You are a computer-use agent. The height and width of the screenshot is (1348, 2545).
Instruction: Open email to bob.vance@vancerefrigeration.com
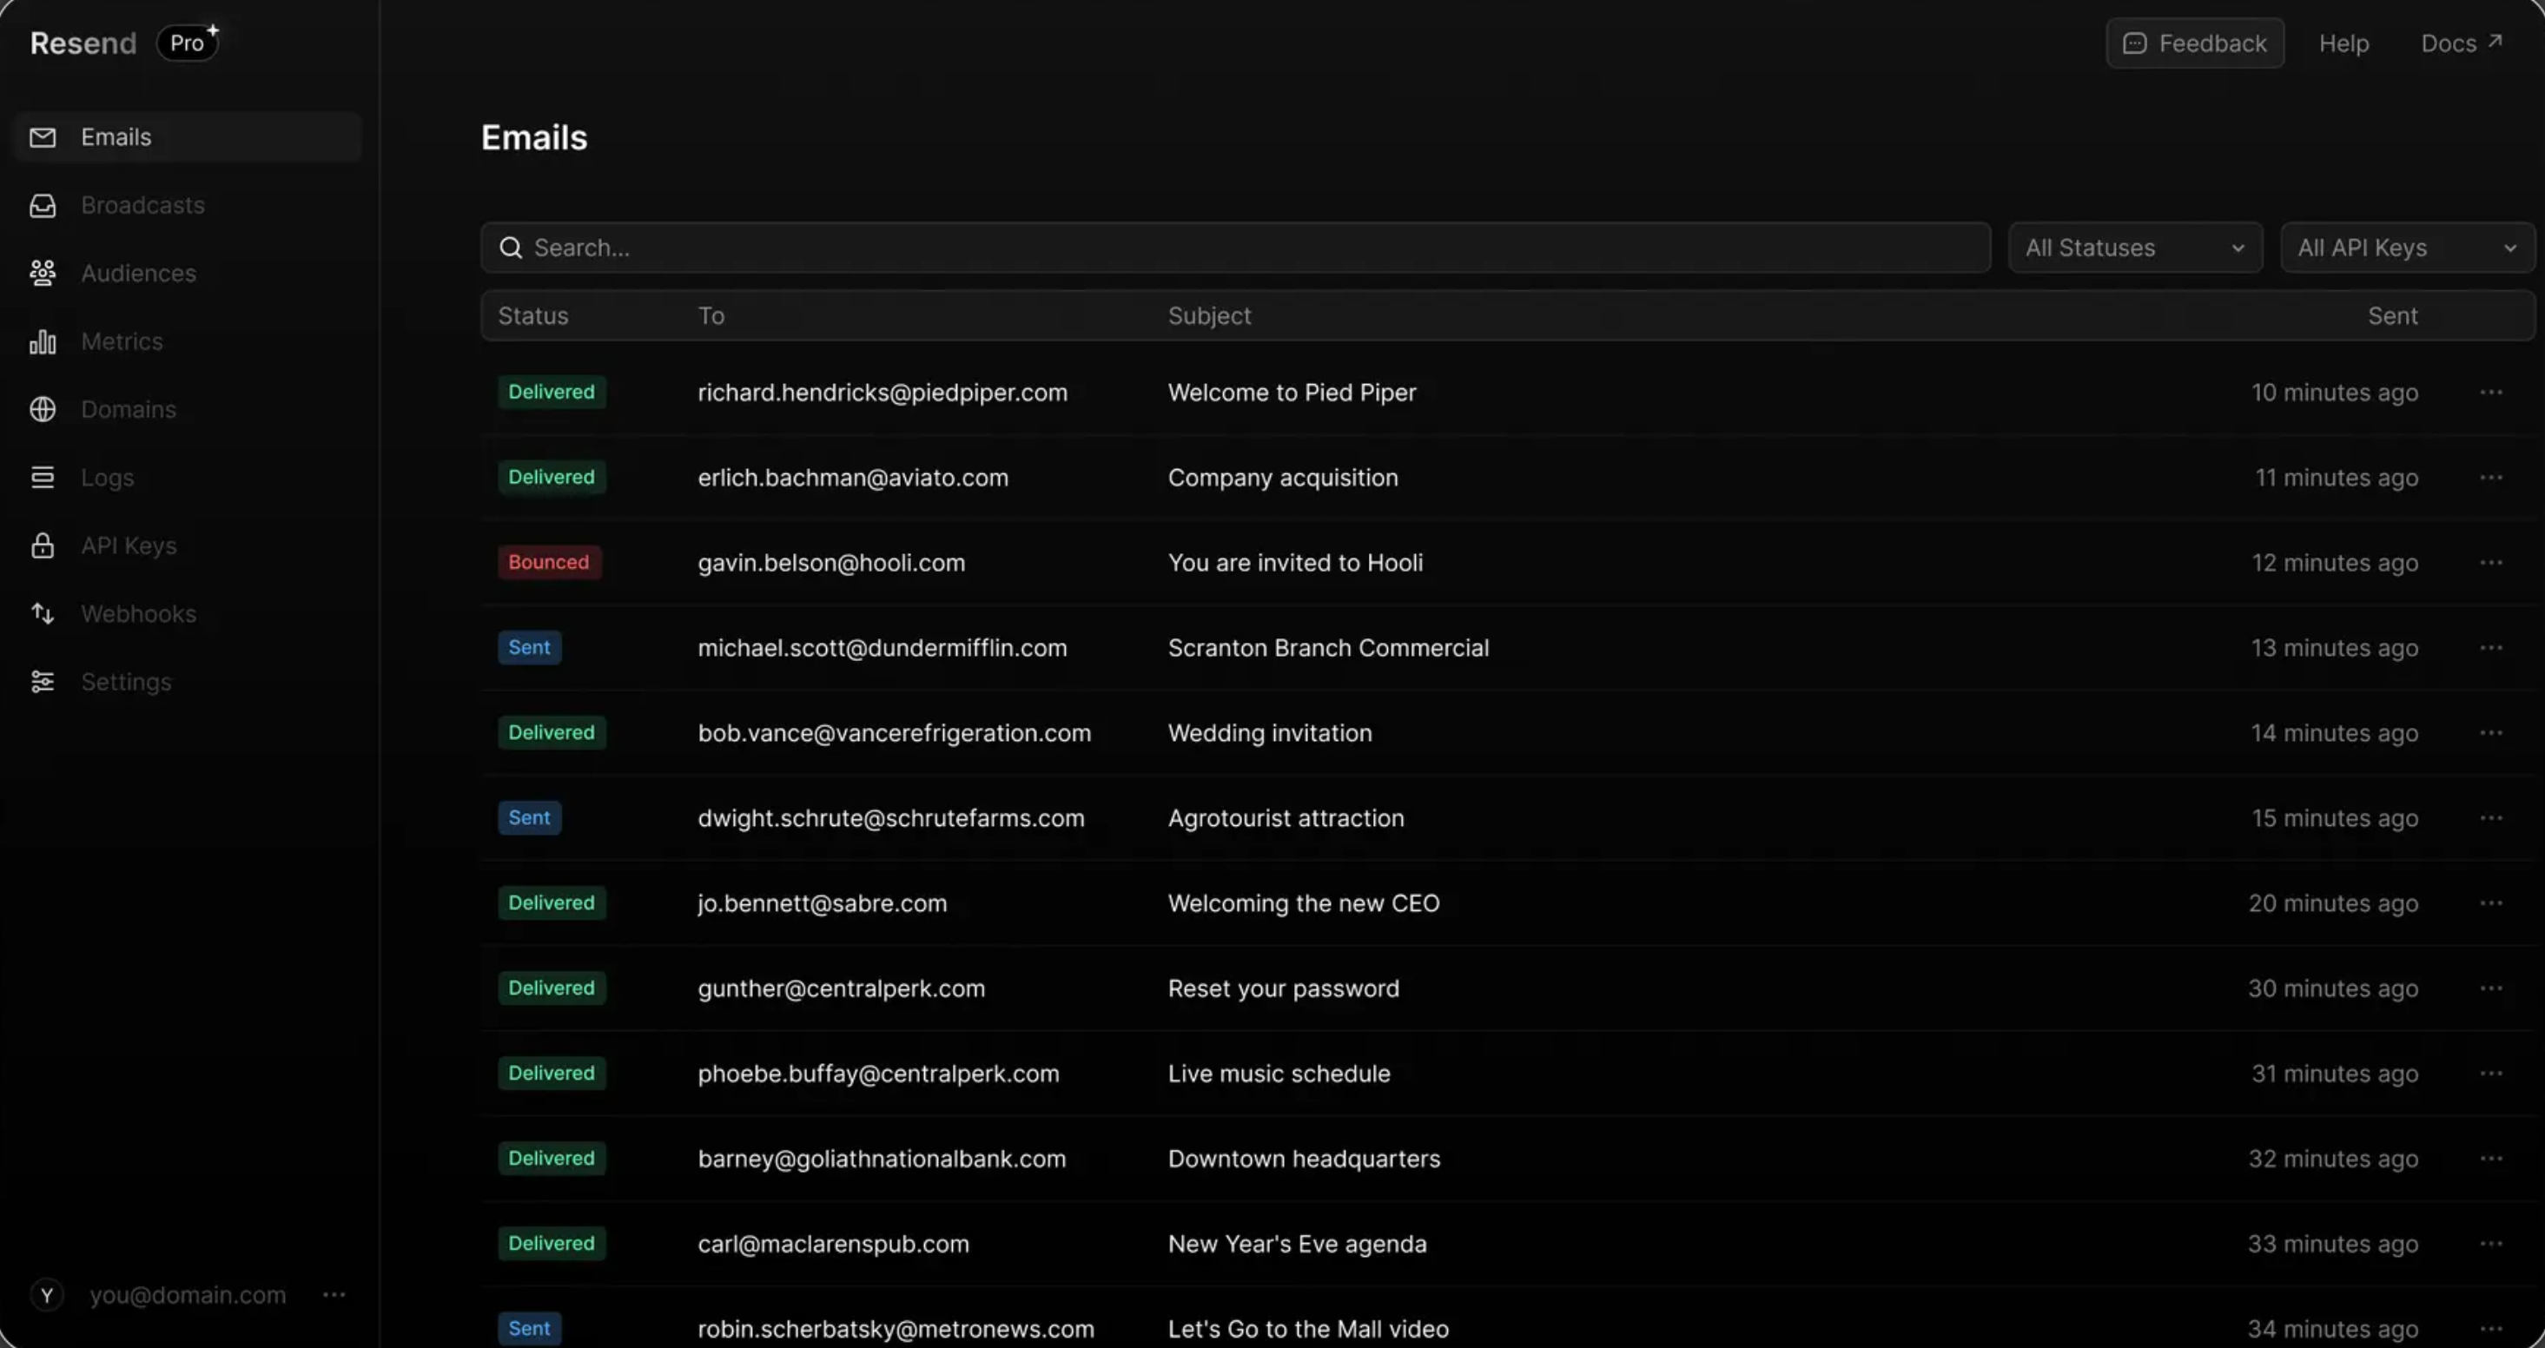click(894, 733)
